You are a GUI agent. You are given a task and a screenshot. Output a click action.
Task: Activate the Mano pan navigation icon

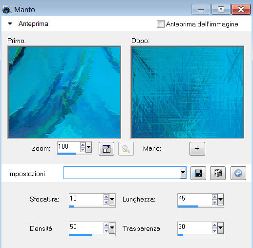197,149
